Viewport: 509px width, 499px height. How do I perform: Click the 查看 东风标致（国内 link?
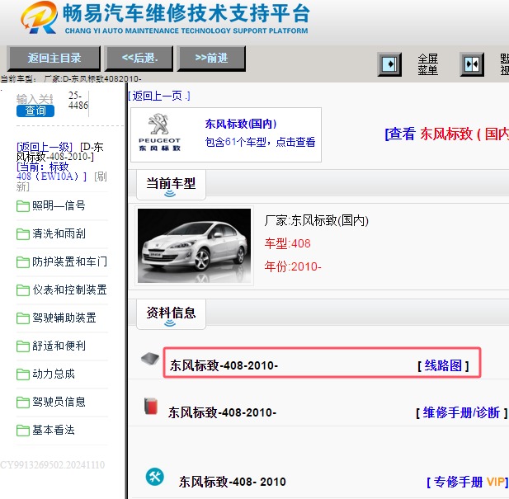pos(446,134)
